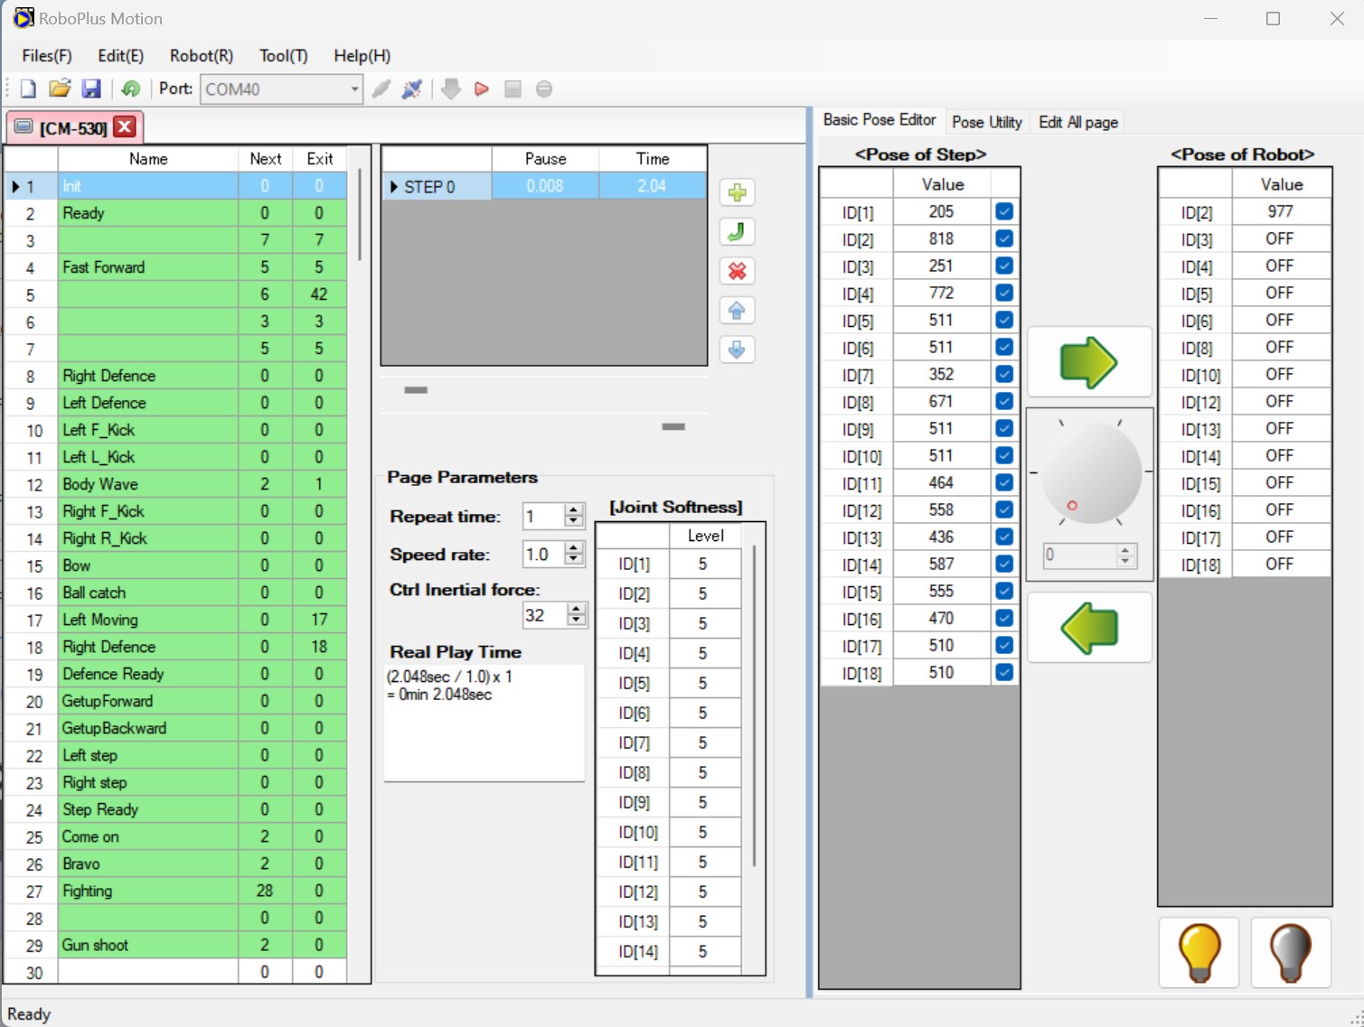This screenshot has width=1364, height=1027.
Task: Select the Fast Forward motion page
Action: click(176, 267)
